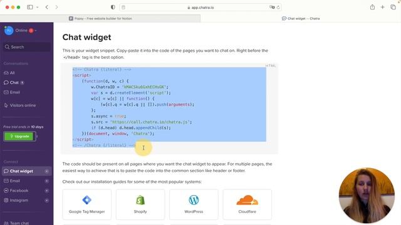Toggle the Safari sidebar button
Screen dimensions: 401x225
(x=30, y=7)
